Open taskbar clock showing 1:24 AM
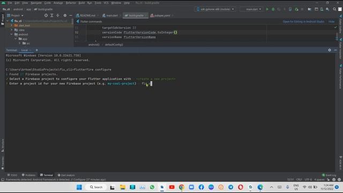 327,187
